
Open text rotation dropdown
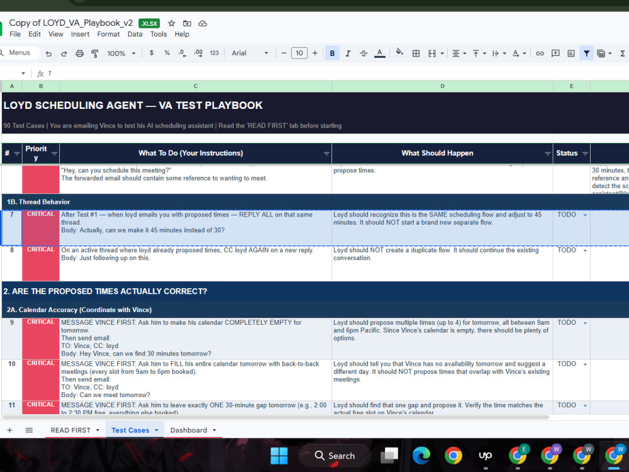519,53
